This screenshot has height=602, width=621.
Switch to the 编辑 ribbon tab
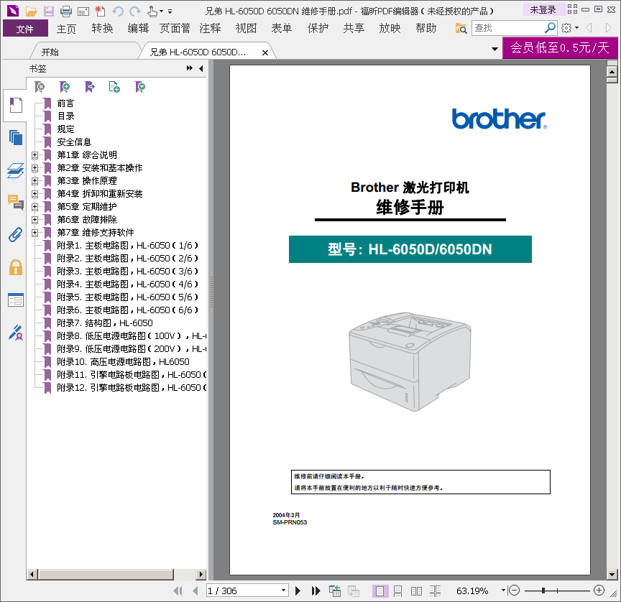click(x=138, y=29)
